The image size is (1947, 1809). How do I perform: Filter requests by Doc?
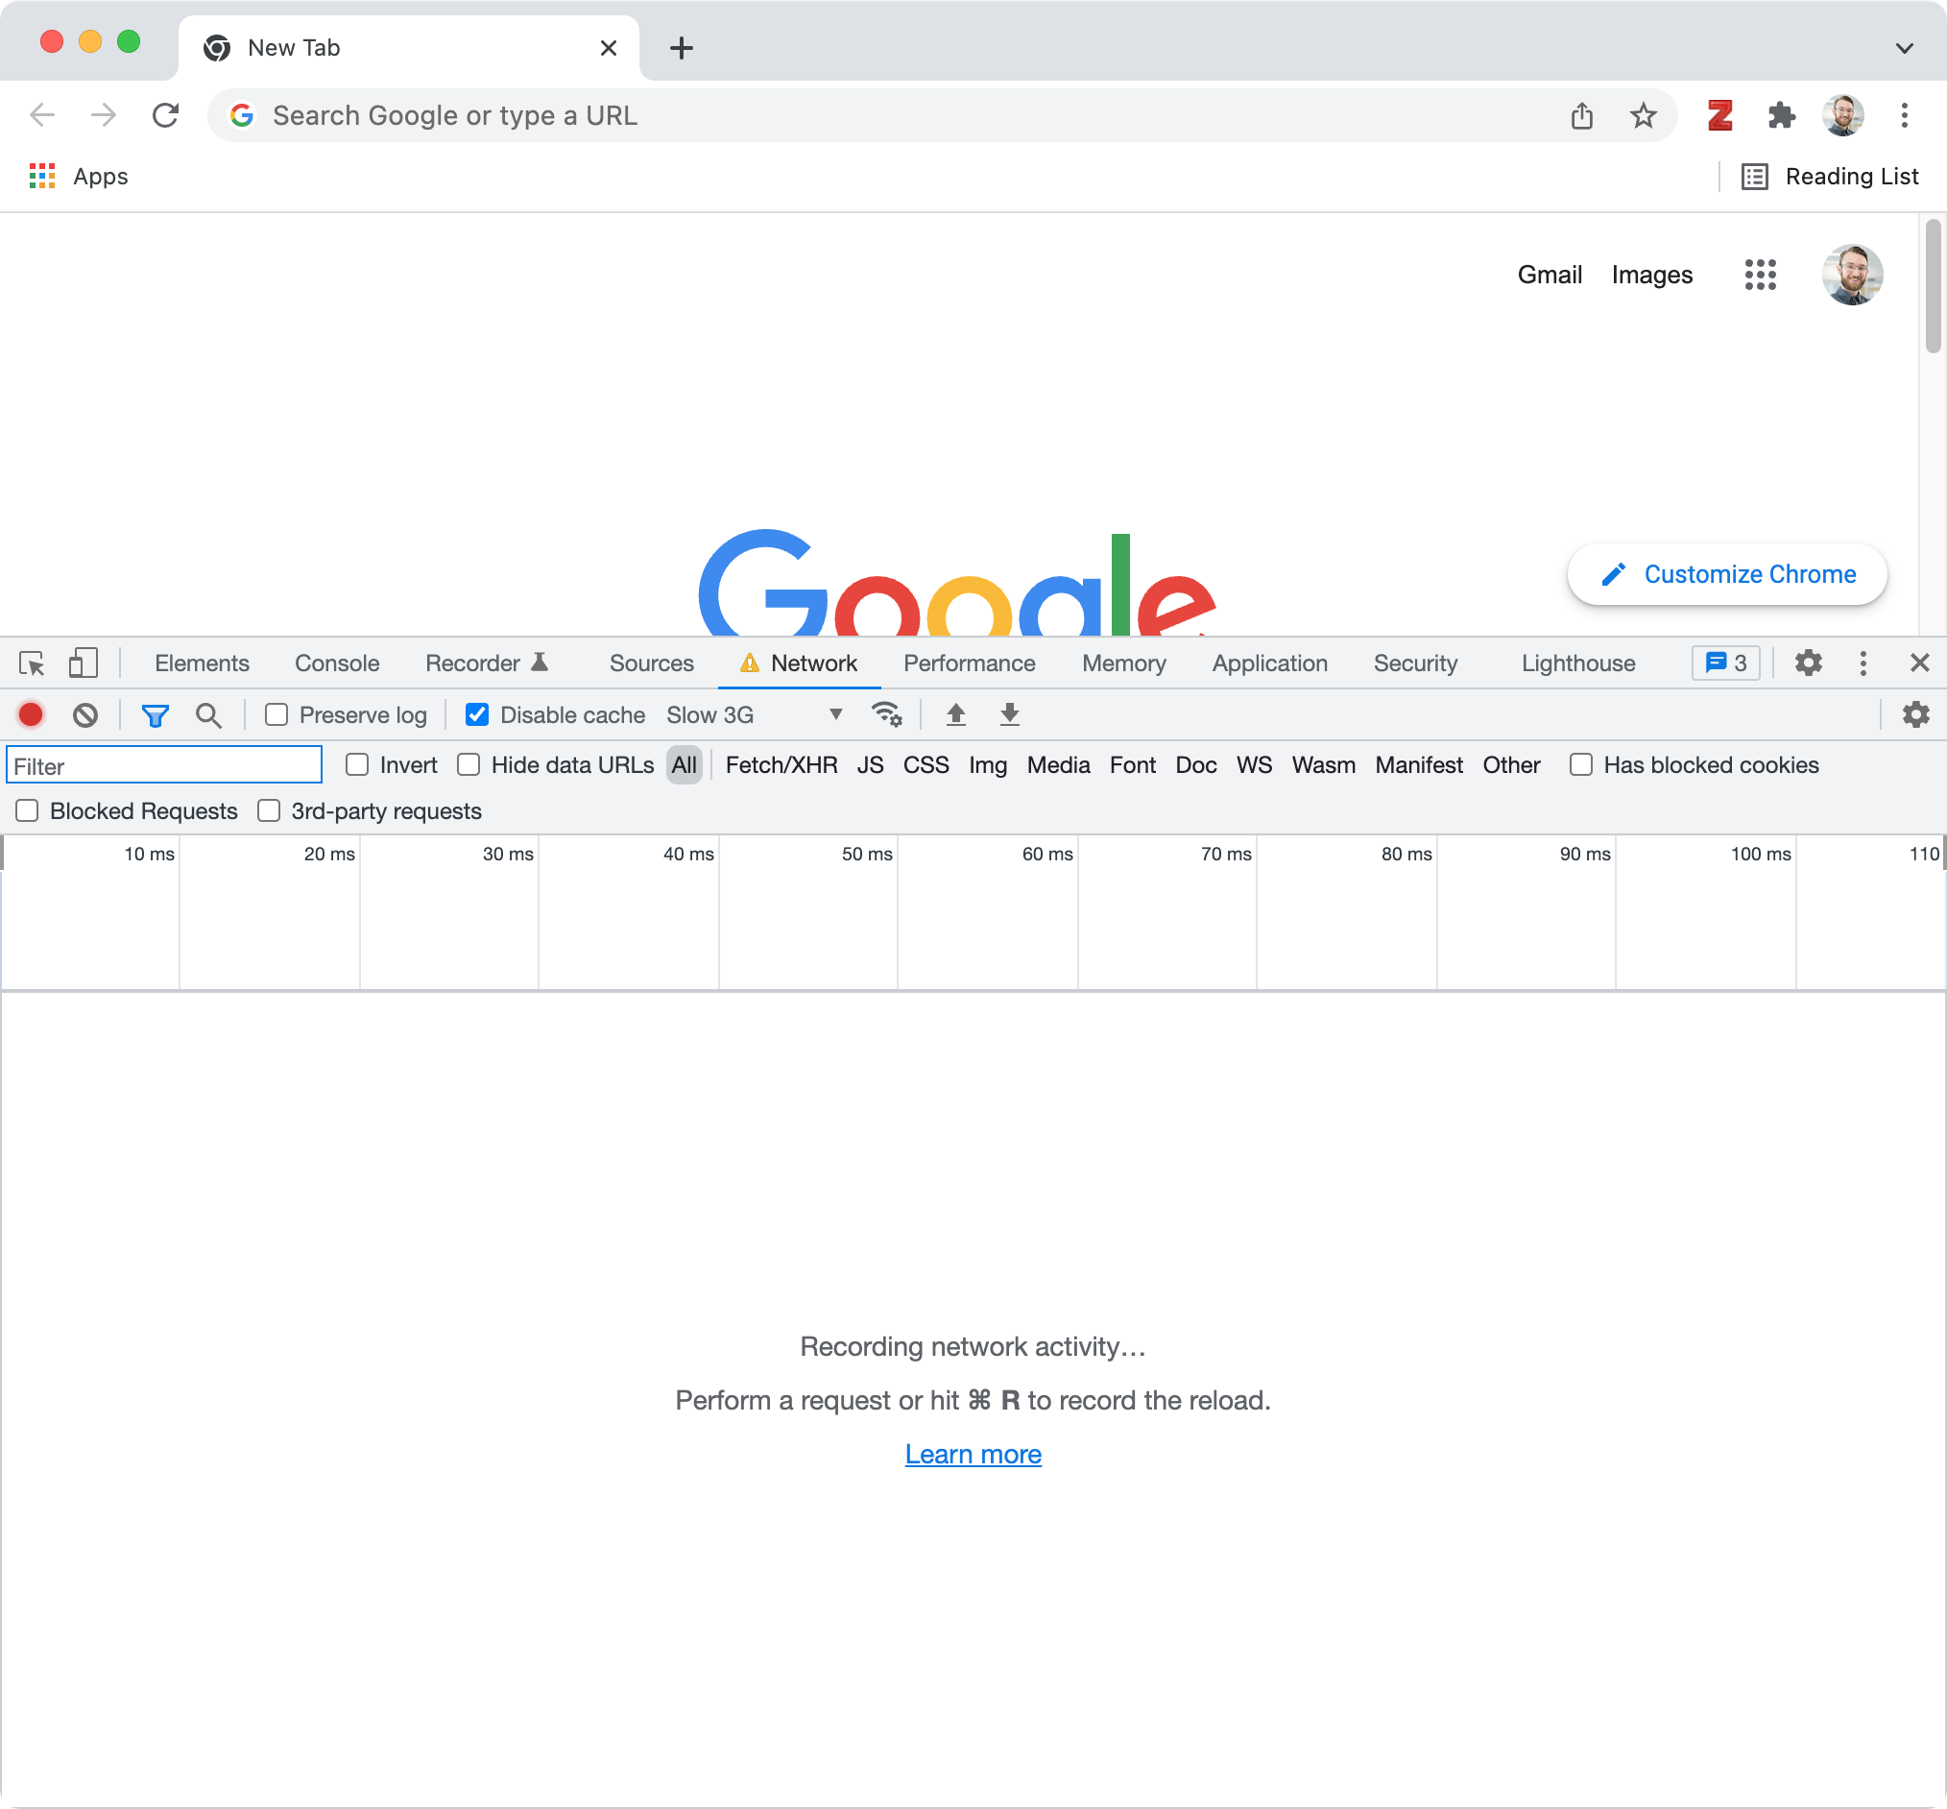(1195, 765)
